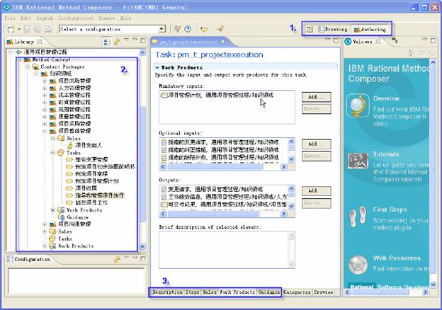Image resolution: width=442 pixels, height=310 pixels.
Task: Open the Tutorials chalkboard icon
Action: point(358,161)
